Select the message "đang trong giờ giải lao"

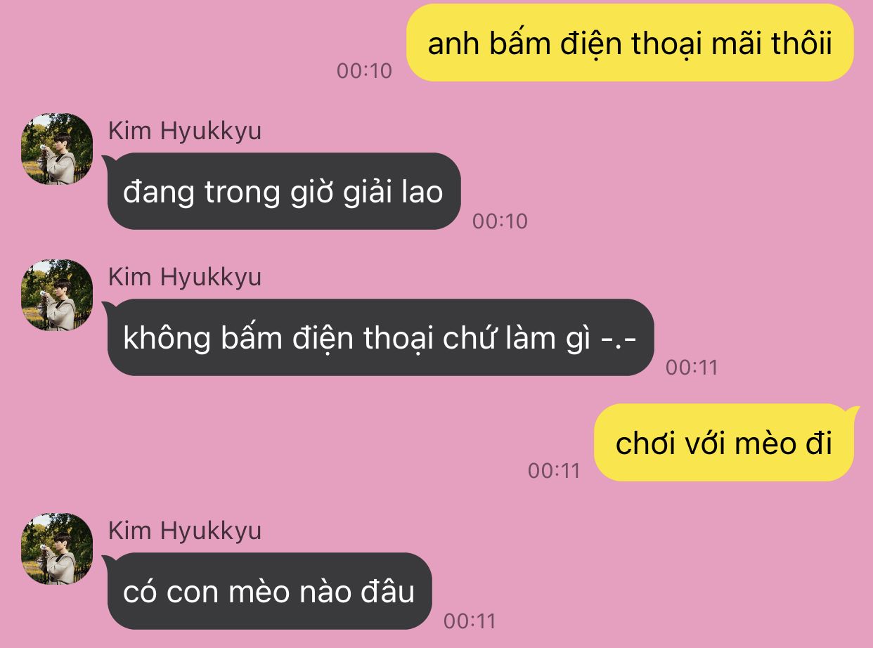(x=283, y=191)
